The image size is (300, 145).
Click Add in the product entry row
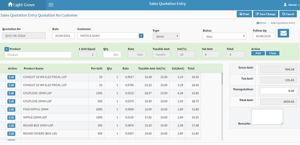coord(258,53)
